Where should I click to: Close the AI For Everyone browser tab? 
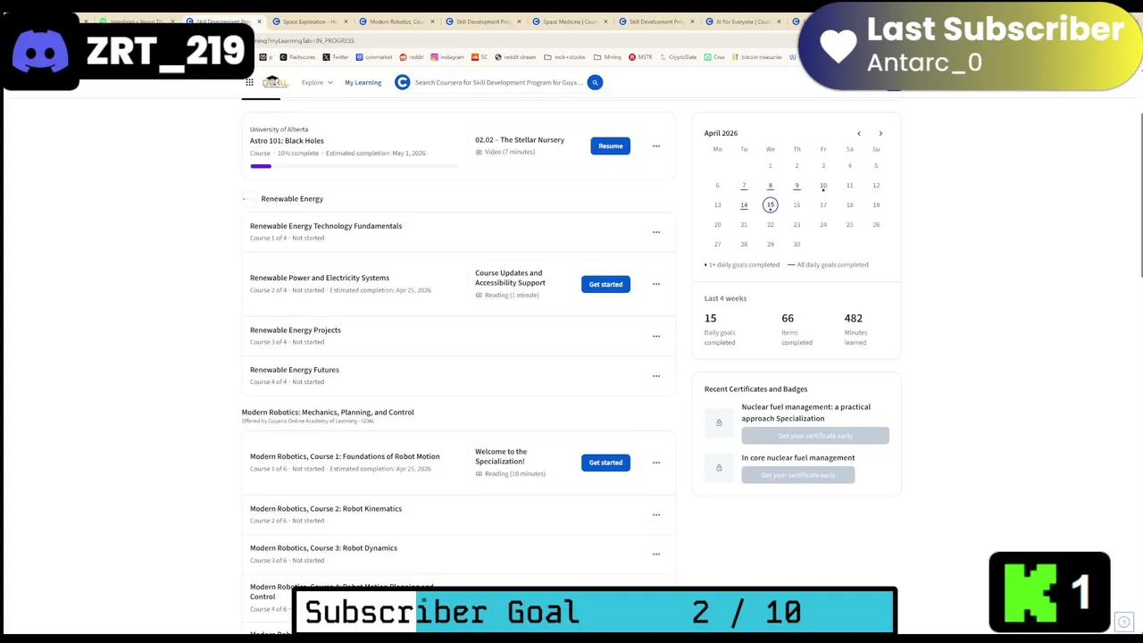[779, 21]
